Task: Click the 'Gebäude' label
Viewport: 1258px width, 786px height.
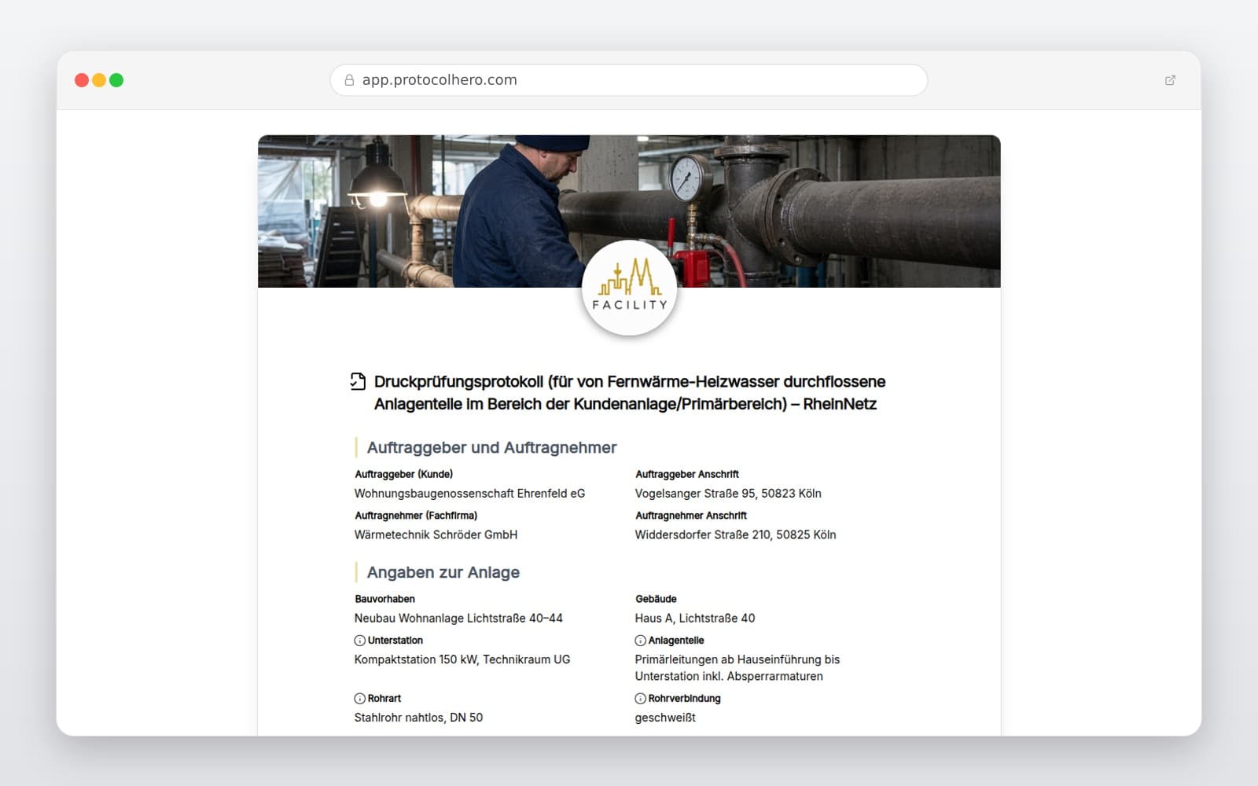Action: (x=656, y=599)
